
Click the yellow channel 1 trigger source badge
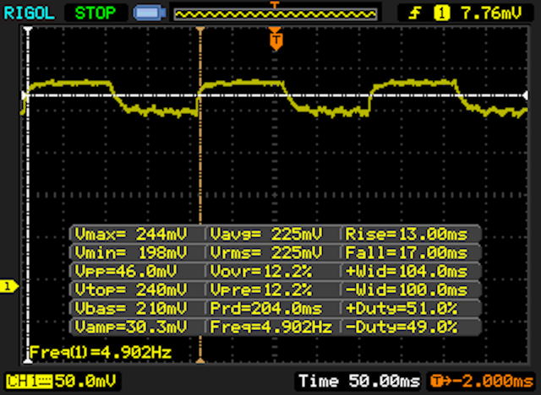(442, 14)
